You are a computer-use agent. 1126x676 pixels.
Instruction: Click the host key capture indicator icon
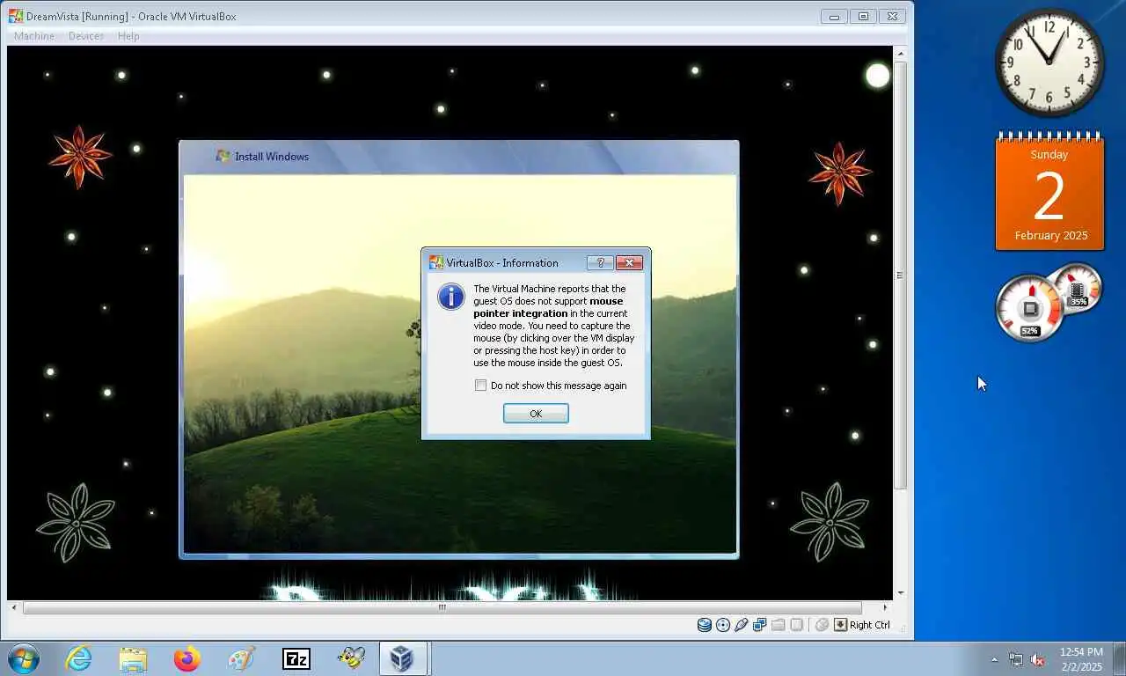pyautogui.click(x=840, y=625)
